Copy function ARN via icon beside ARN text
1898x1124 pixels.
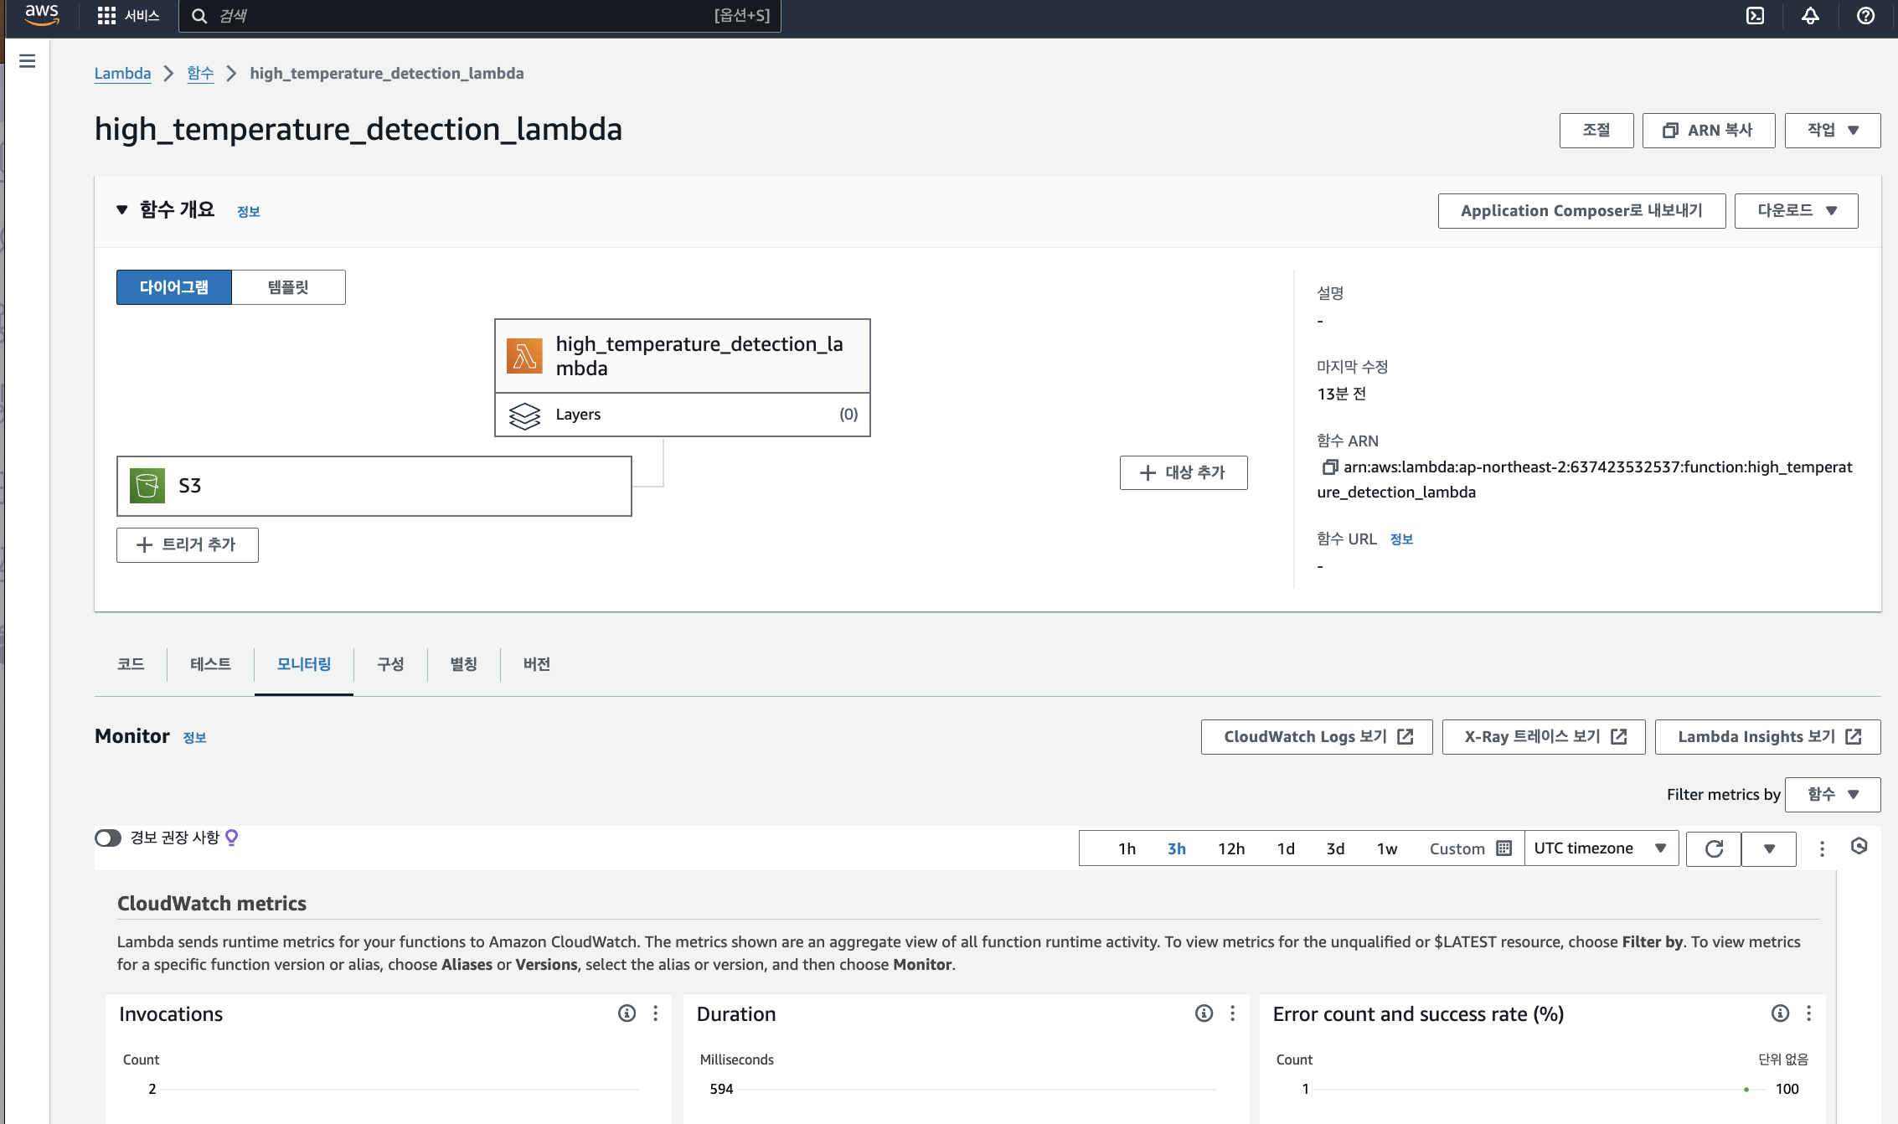(x=1328, y=467)
